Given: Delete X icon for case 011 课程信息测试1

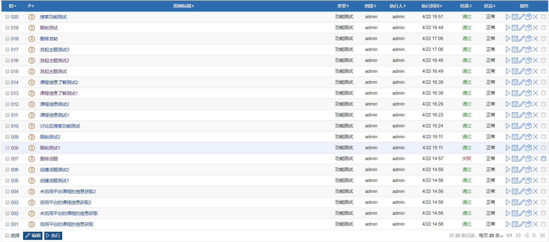Looking at the screenshot, I should point(536,115).
